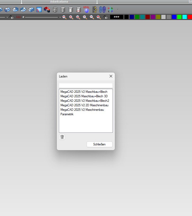
Task: Click the red dashed lines icon
Action: pyautogui.click(x=18, y=17)
